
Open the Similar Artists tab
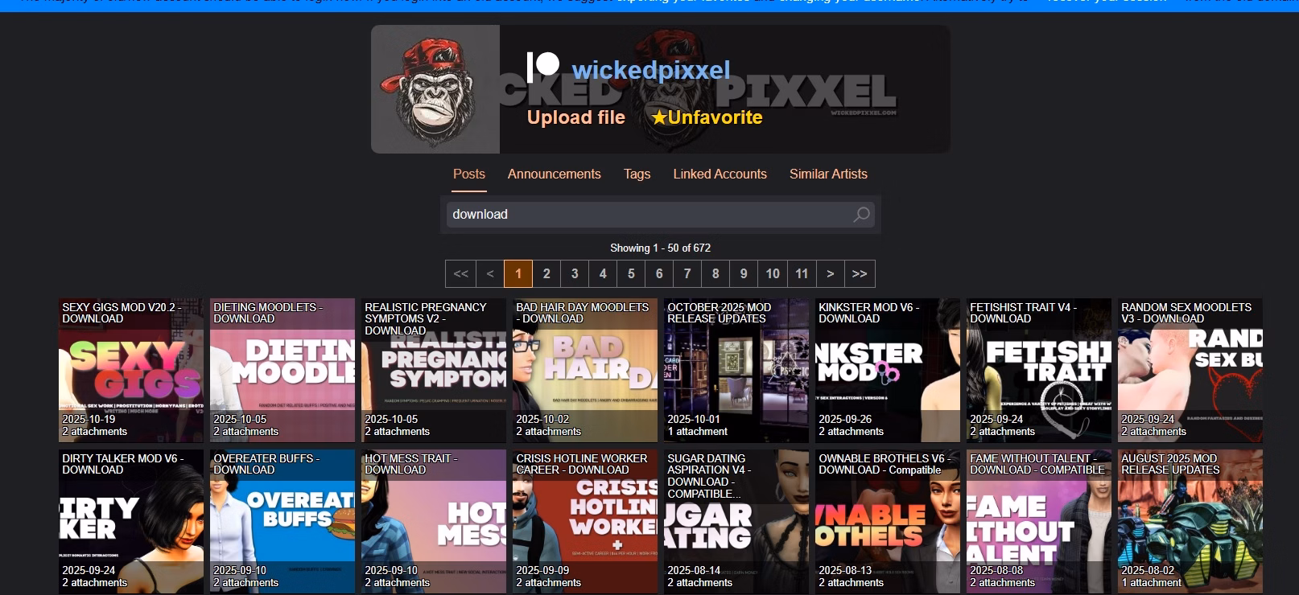[828, 174]
